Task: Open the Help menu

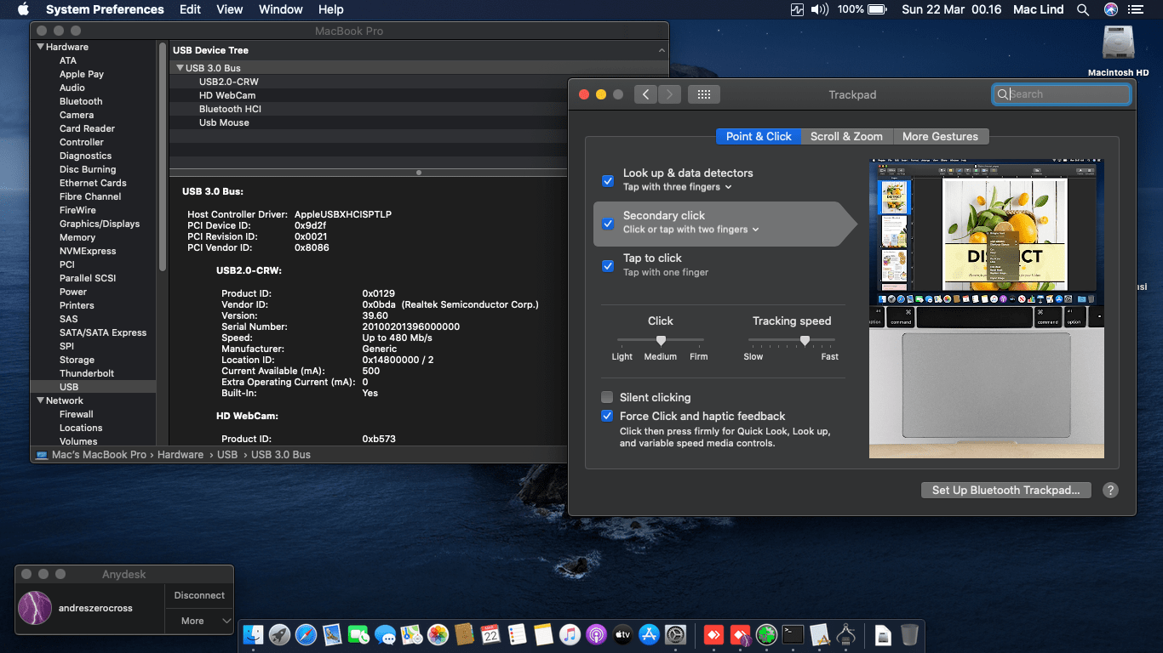Action: (x=330, y=9)
